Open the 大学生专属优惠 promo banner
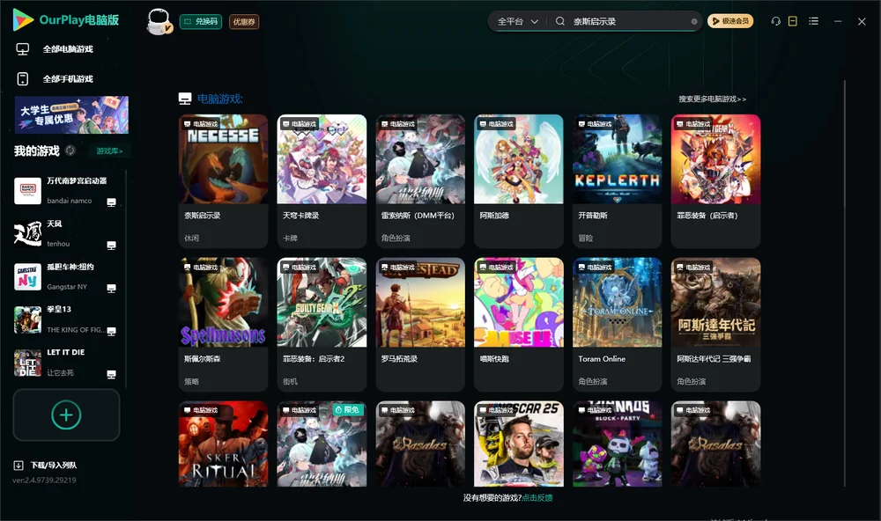The width and height of the screenshot is (881, 521). click(x=71, y=114)
